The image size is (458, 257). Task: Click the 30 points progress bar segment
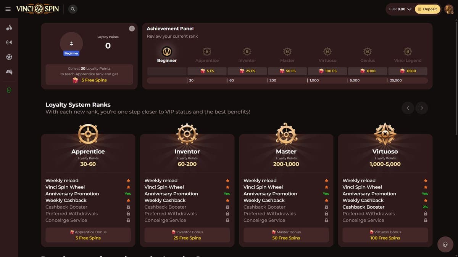click(x=207, y=80)
